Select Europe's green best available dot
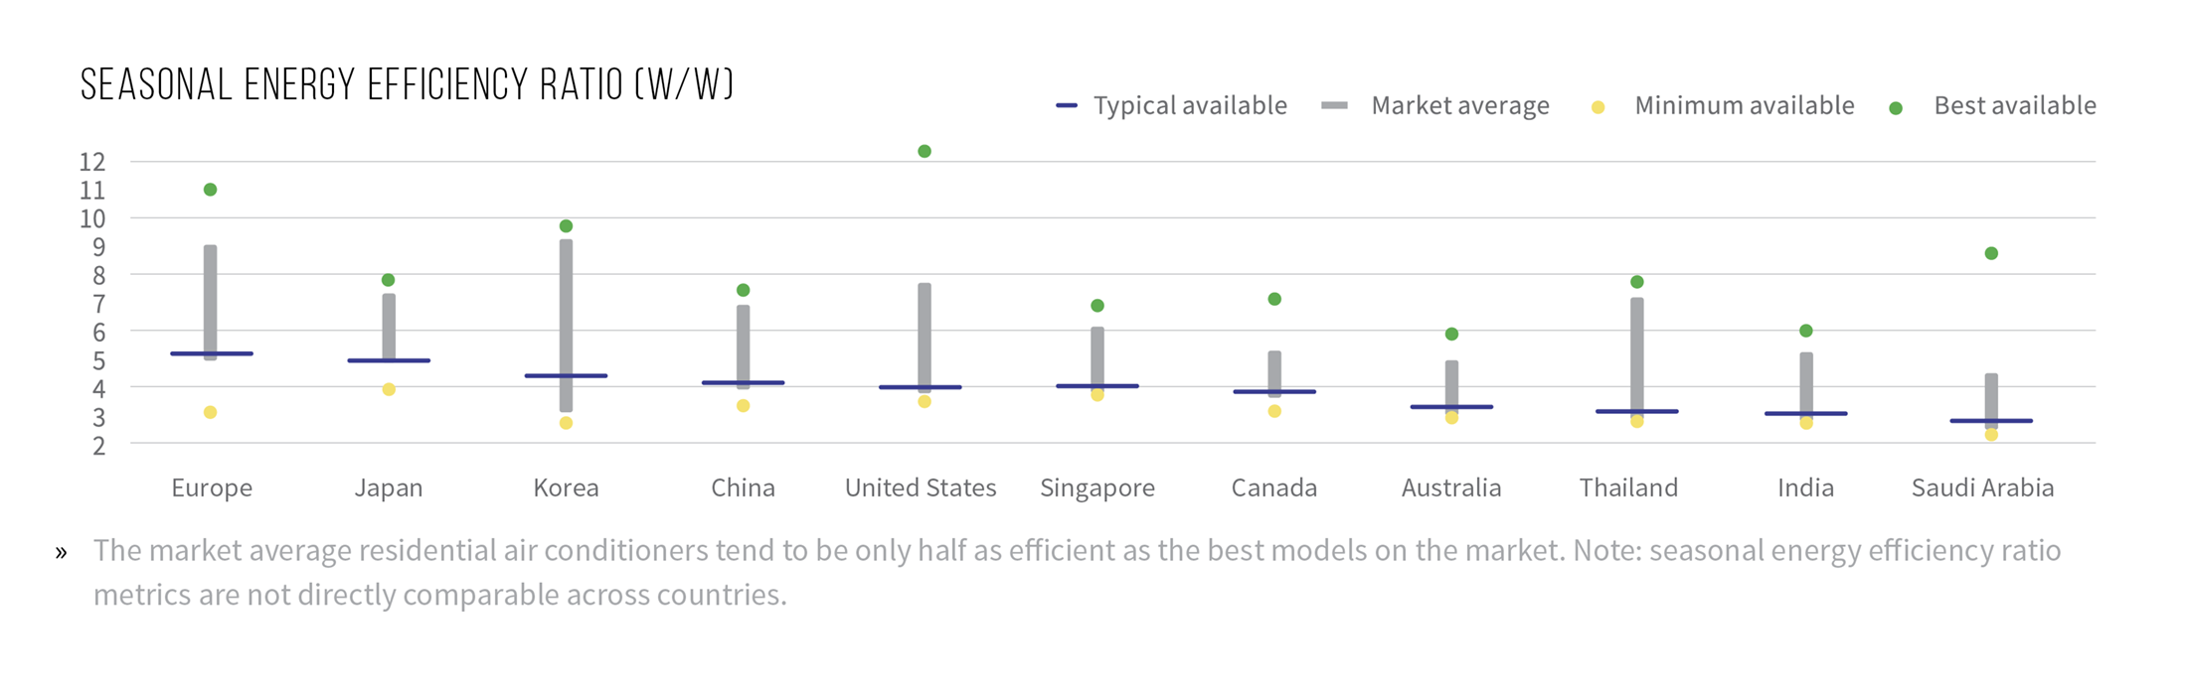The height and width of the screenshot is (691, 2187). pos(210,190)
